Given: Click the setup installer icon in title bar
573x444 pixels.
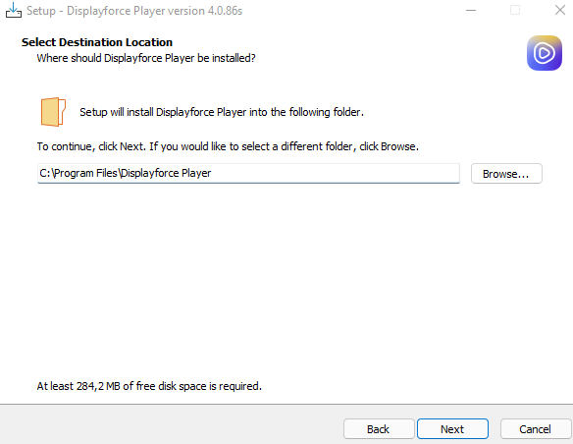Looking at the screenshot, I should [14, 10].
